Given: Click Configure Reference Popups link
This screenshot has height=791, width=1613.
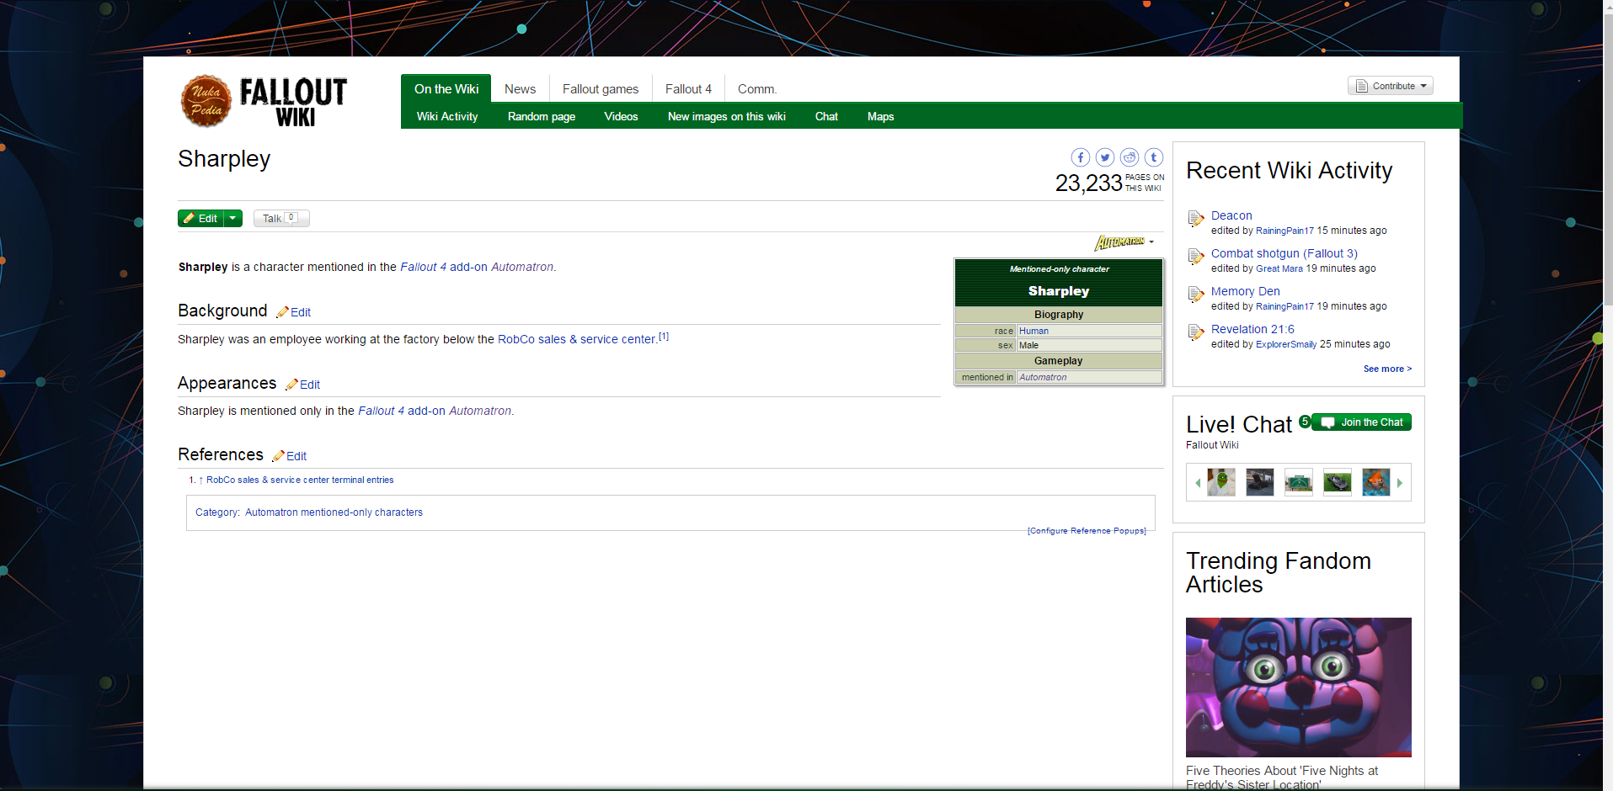Looking at the screenshot, I should pyautogui.click(x=1087, y=531).
